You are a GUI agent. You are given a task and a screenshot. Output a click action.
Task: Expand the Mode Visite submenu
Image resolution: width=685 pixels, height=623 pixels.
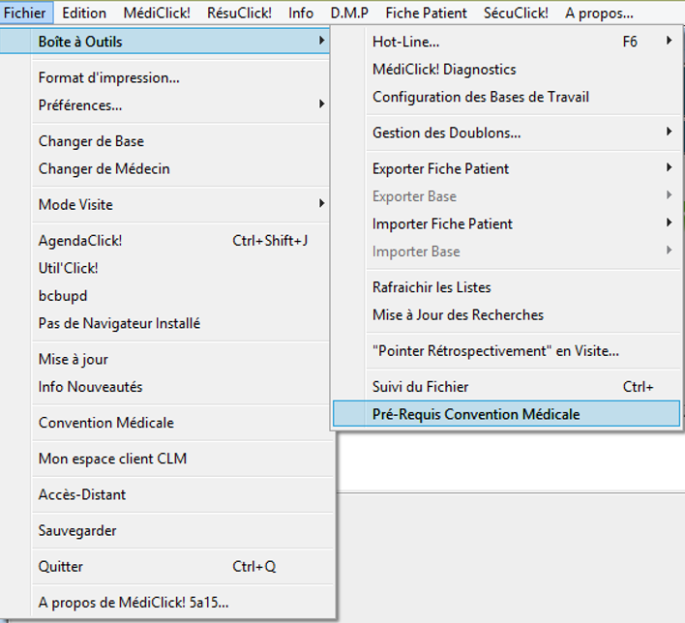(x=180, y=204)
